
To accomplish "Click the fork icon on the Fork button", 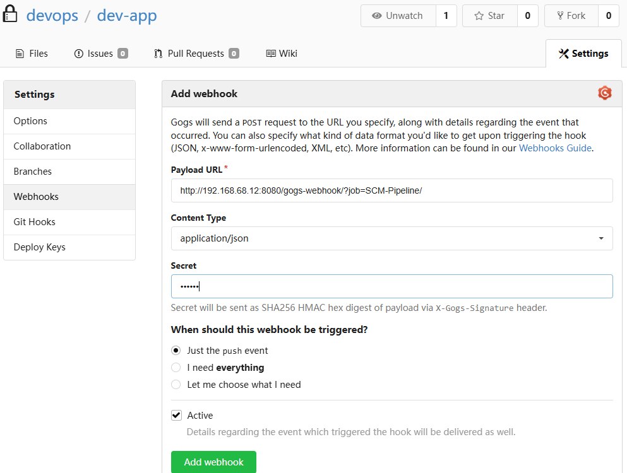I will click(x=560, y=16).
